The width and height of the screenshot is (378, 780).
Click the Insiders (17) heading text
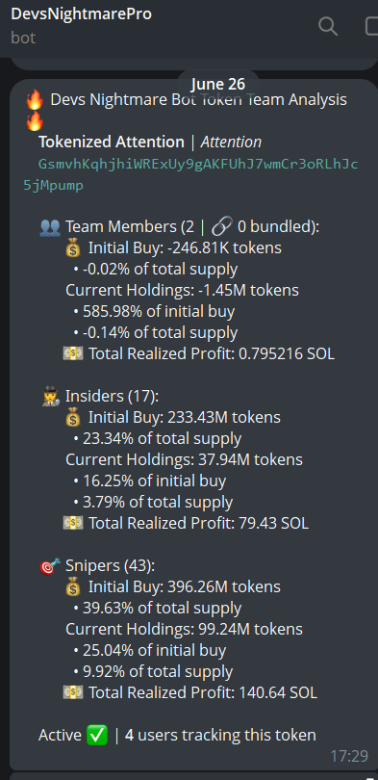tap(112, 396)
